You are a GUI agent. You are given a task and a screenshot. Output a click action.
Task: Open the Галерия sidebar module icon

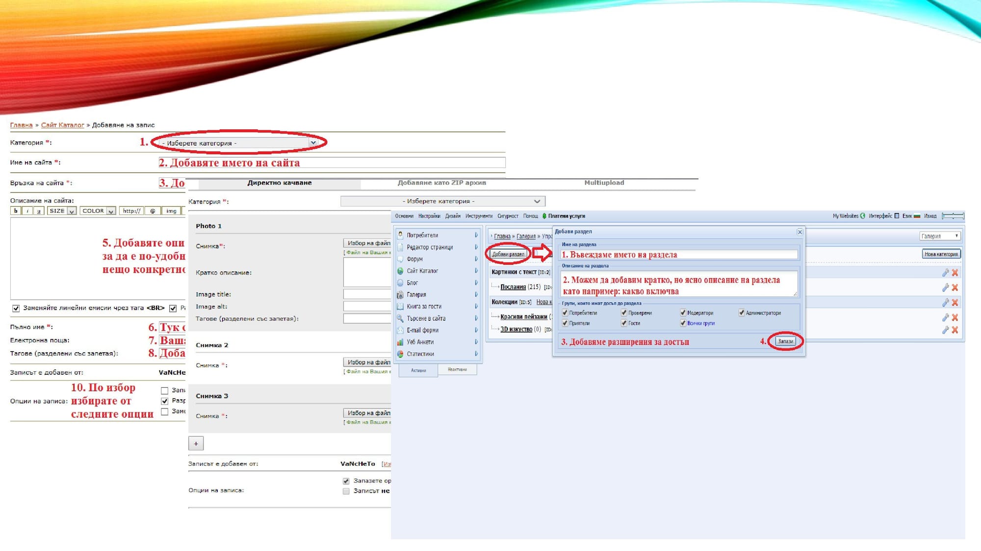point(400,294)
